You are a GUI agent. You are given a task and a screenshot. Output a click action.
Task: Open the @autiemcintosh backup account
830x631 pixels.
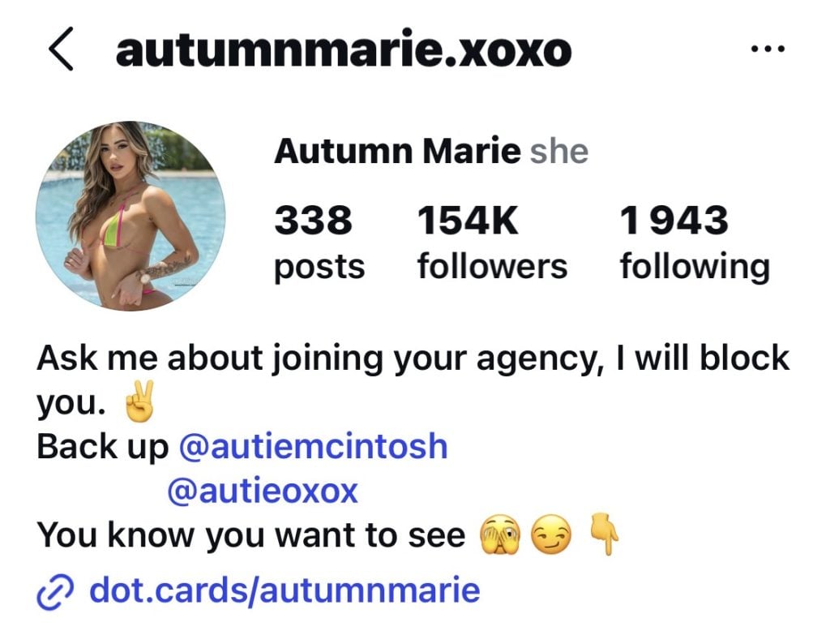tap(314, 446)
